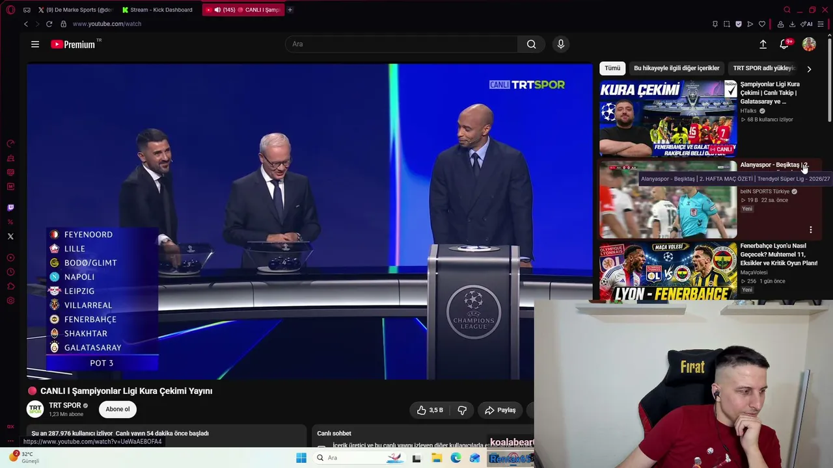Open the Kura Çekimi HTalks video thumbnail
The width and height of the screenshot is (833, 468).
tap(668, 118)
